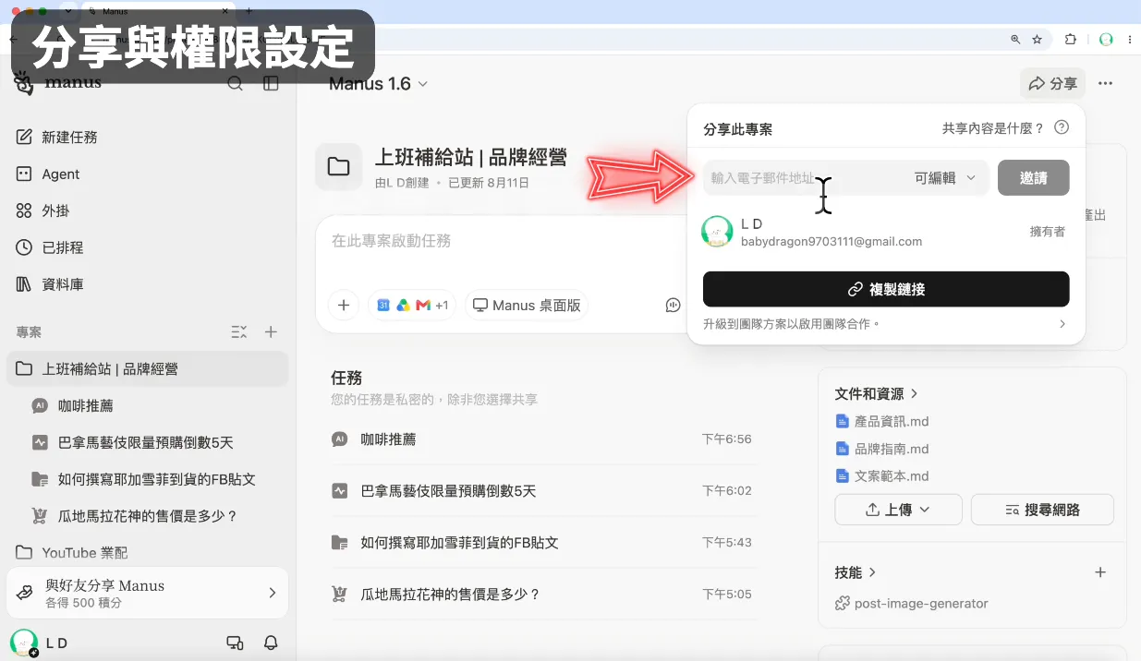Click the devices icon in bottom bar

pyautogui.click(x=235, y=643)
